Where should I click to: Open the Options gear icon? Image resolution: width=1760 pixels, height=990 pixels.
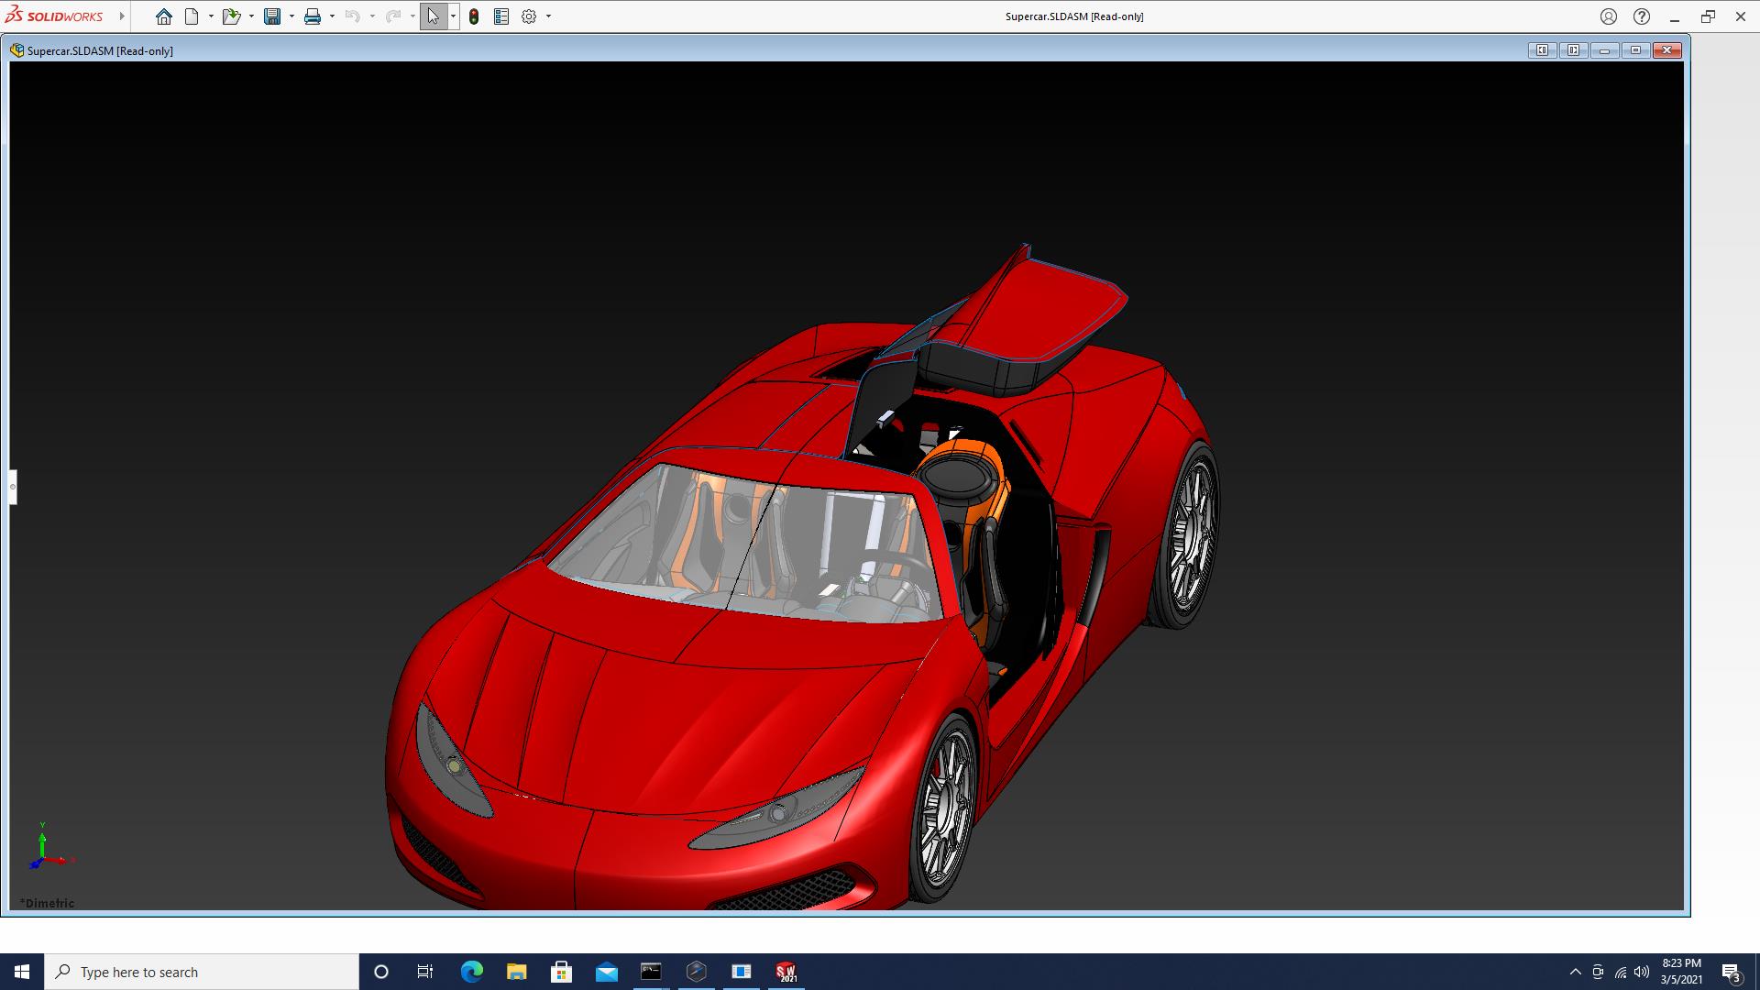[x=529, y=16]
